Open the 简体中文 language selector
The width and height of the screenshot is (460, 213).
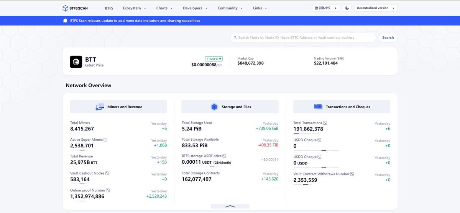pos(326,8)
